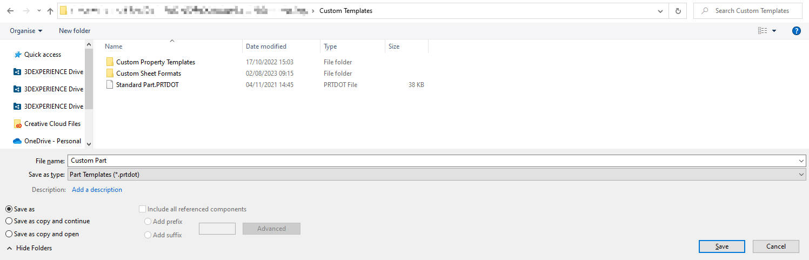809x260 pixels.
Task: Select Quick access star item
Action: tap(42, 55)
